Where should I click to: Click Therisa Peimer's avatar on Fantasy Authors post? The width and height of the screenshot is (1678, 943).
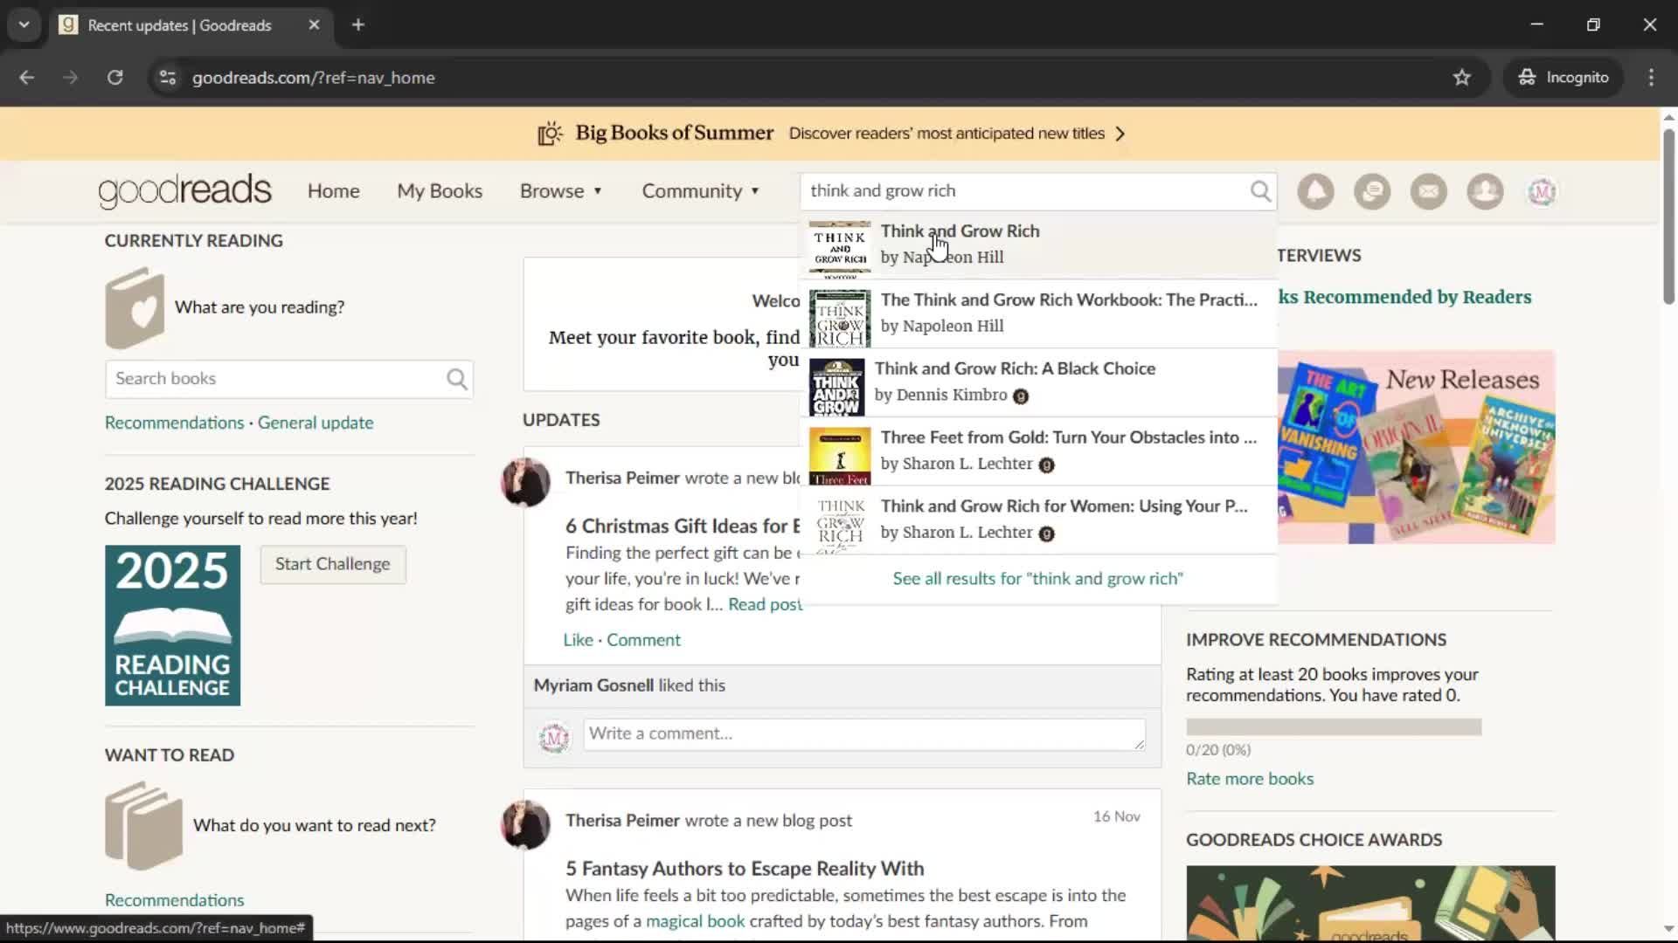tap(525, 824)
